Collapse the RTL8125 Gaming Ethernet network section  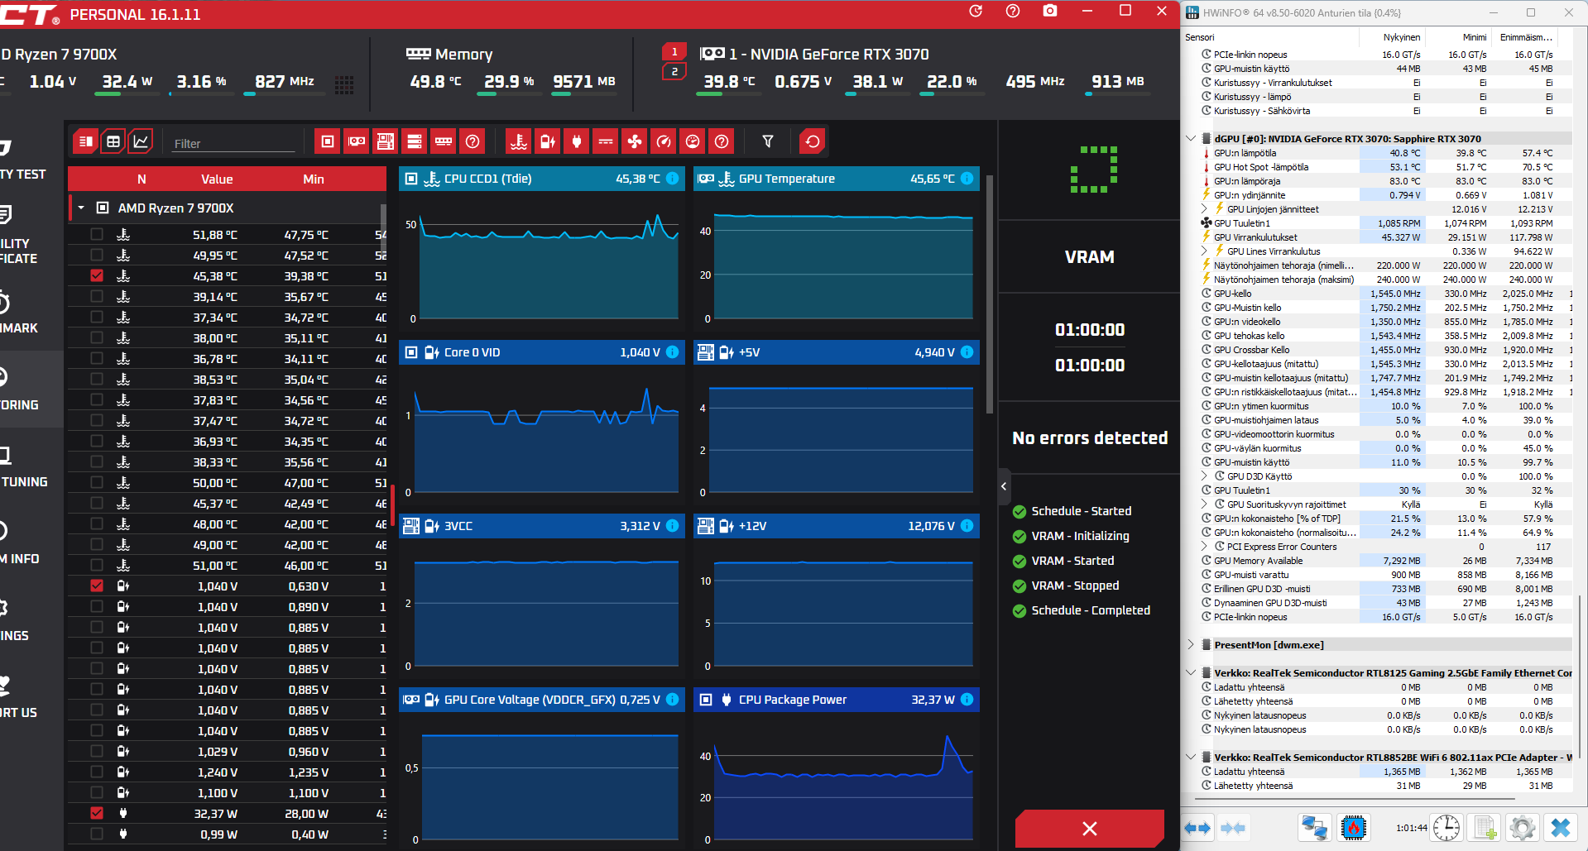point(1191,673)
